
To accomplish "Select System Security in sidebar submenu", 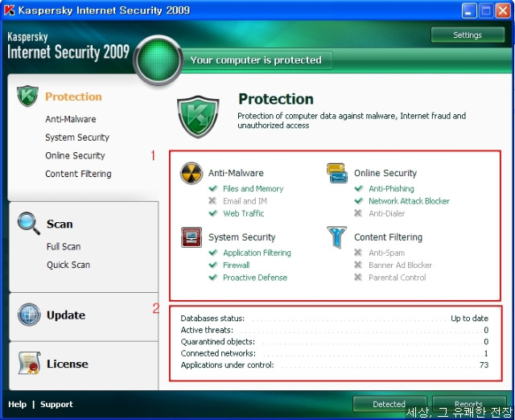I will [x=77, y=138].
